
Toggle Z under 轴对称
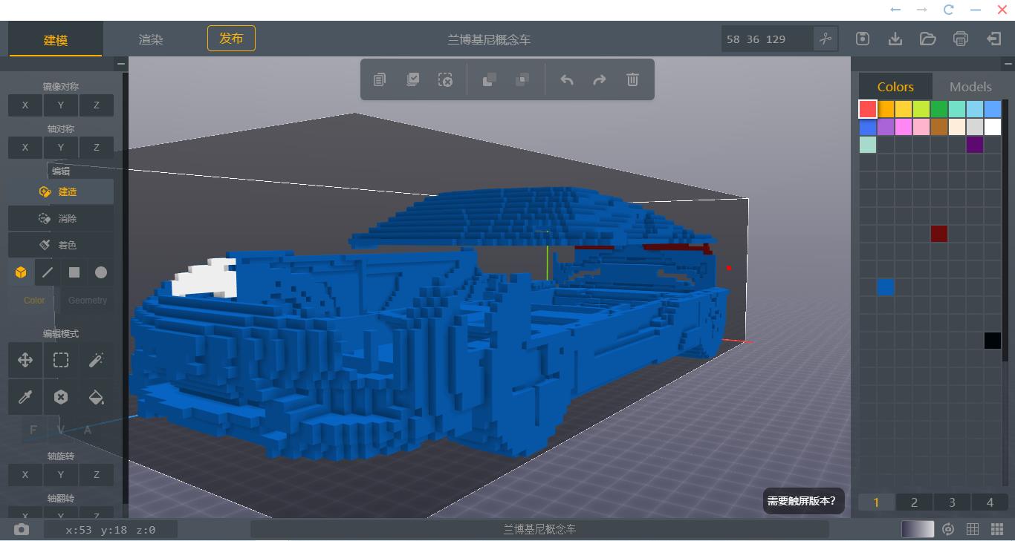pyautogui.click(x=97, y=148)
